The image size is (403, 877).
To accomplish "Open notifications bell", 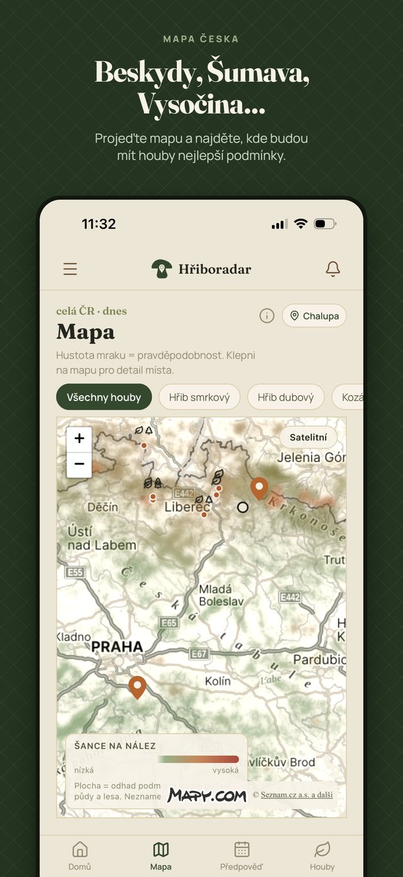I will coord(333,269).
